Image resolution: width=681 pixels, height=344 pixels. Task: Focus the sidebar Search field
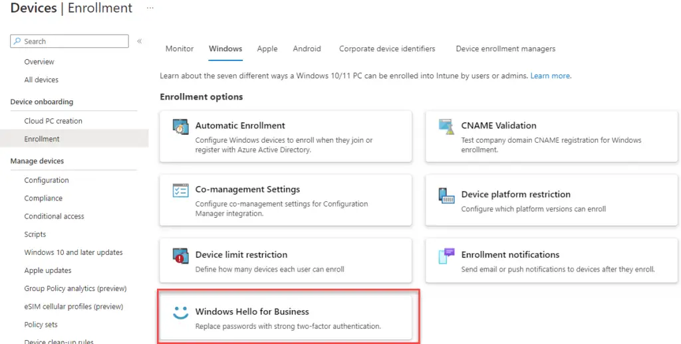pyautogui.click(x=69, y=41)
